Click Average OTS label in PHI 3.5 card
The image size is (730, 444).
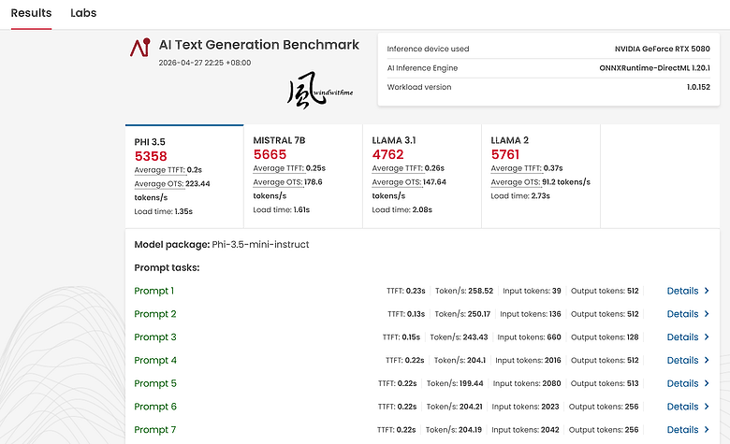click(x=159, y=184)
